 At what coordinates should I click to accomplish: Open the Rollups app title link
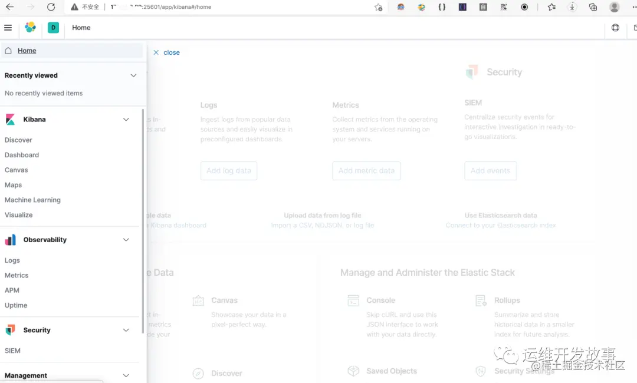[507, 301]
